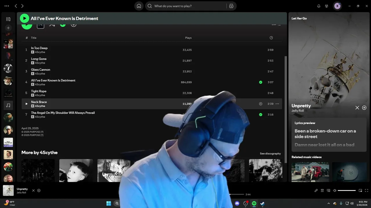Open the child photo album cover under More by 4Scythe

pyautogui.click(x=76, y=170)
